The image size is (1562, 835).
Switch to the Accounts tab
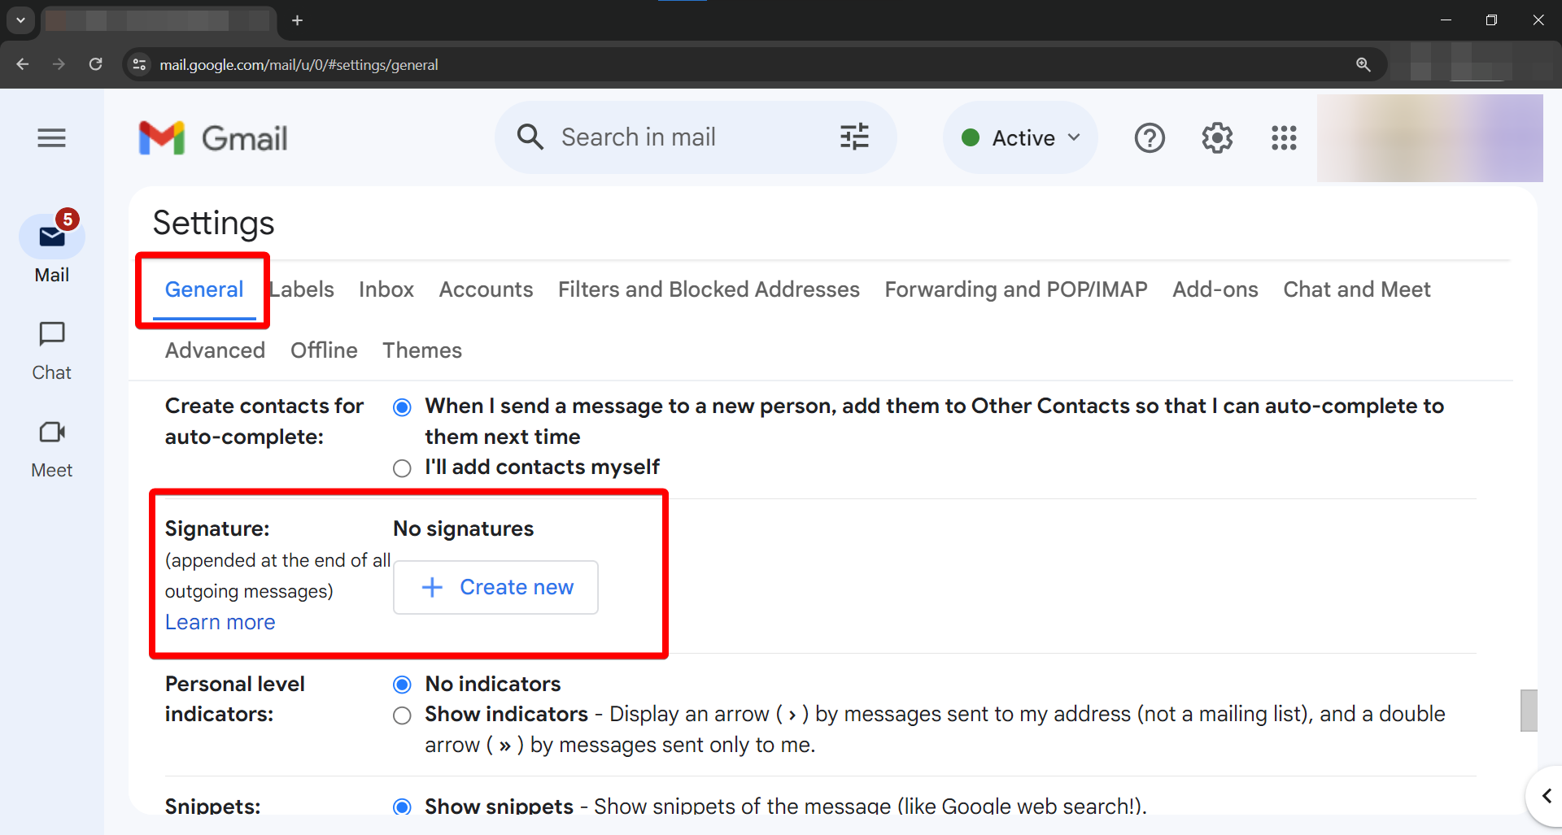486,289
